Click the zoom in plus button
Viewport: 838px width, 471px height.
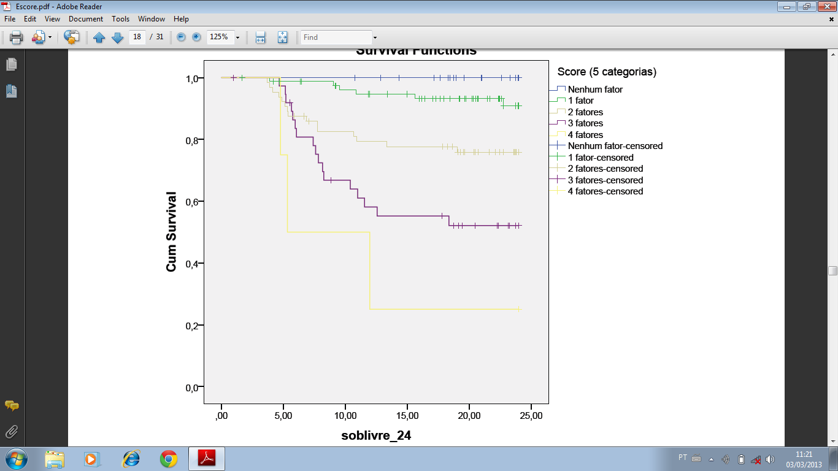click(x=196, y=37)
